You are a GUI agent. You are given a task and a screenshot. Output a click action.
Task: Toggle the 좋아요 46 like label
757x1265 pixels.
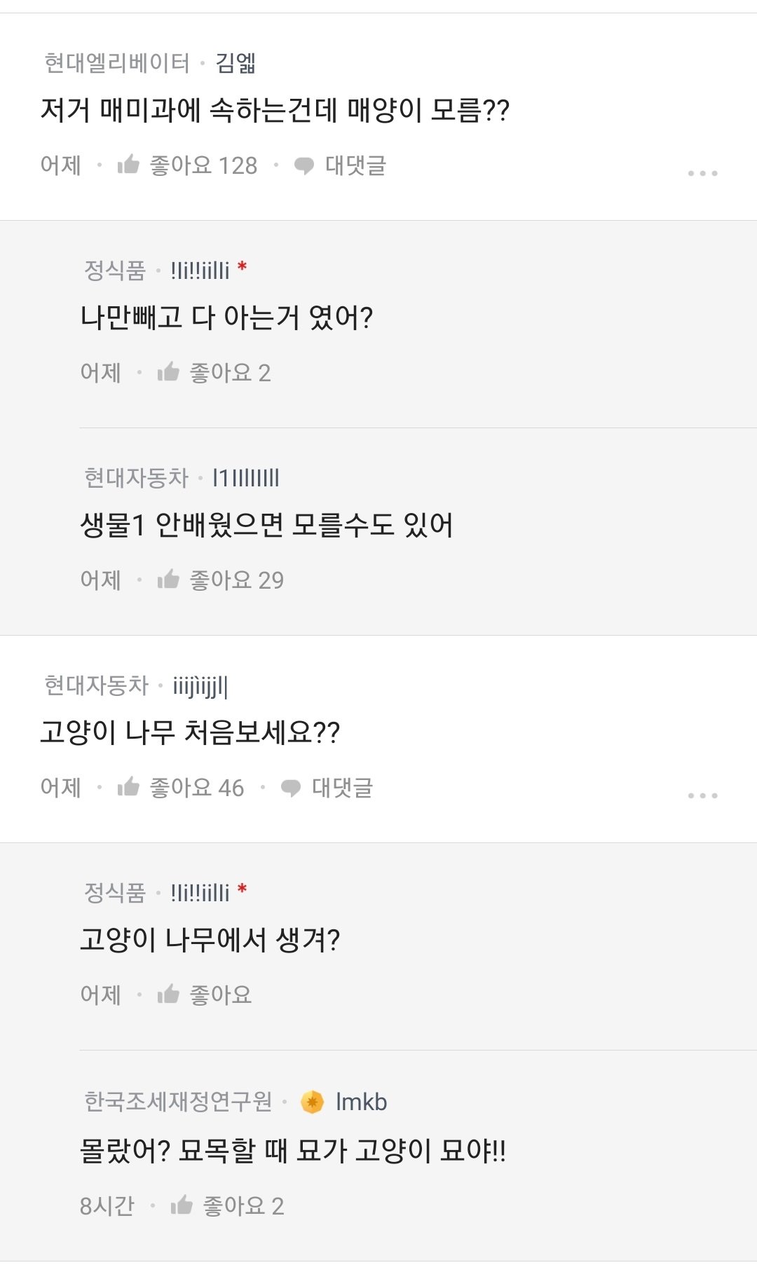tap(196, 788)
